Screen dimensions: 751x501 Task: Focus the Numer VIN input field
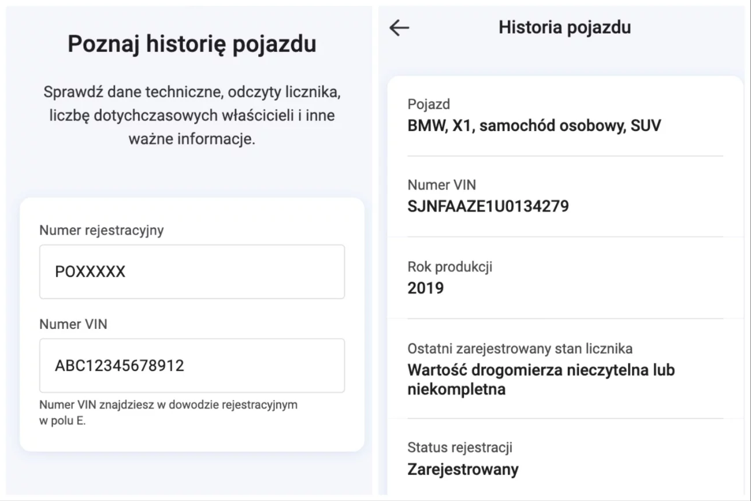(x=192, y=366)
